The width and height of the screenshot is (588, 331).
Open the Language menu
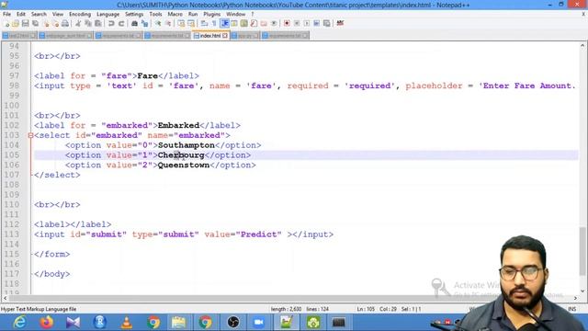108,15
